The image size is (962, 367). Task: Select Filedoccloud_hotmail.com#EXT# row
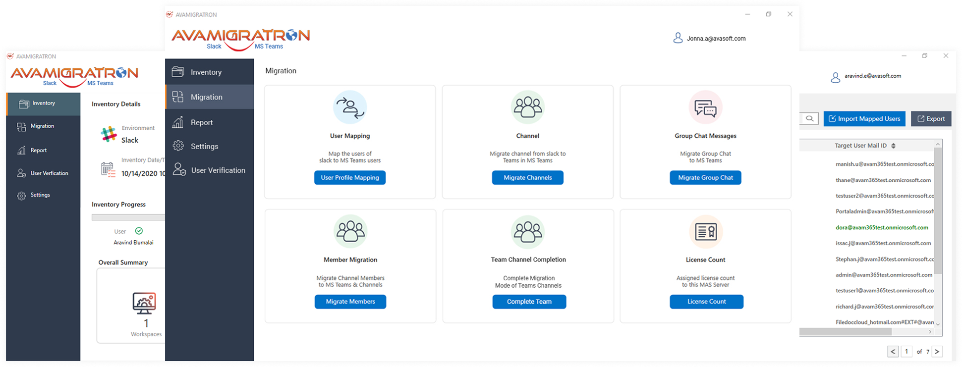tap(885, 322)
